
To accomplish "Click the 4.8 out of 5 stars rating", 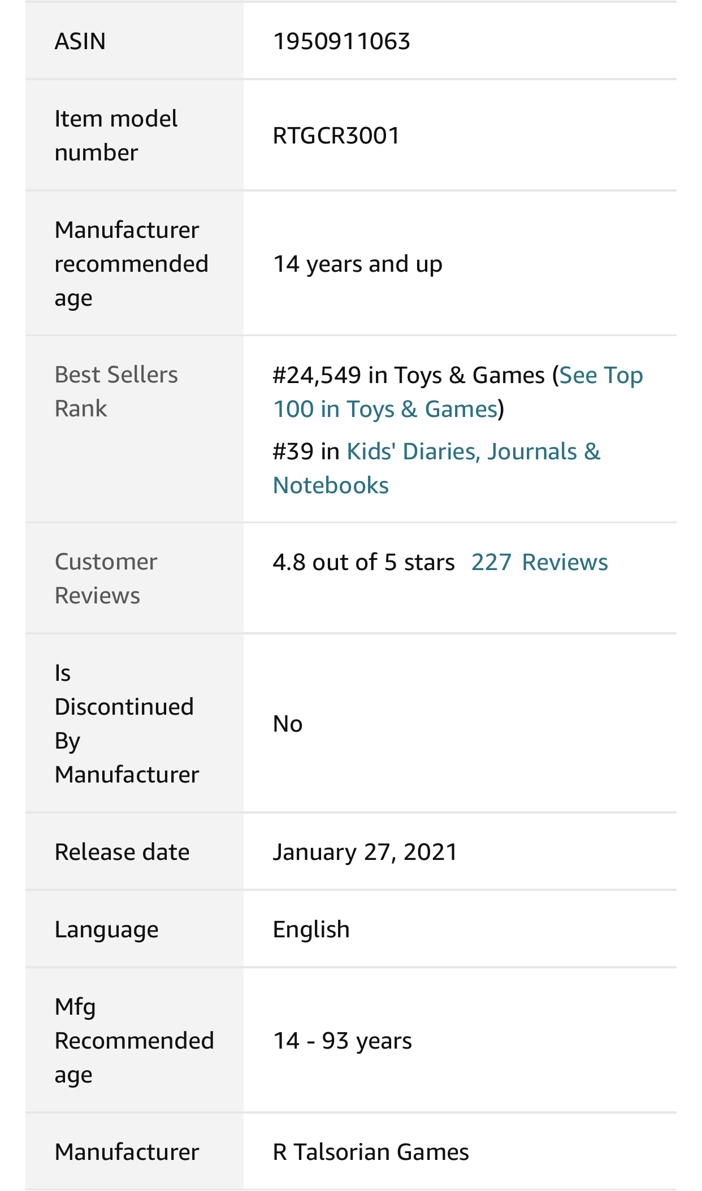I will pos(363,563).
